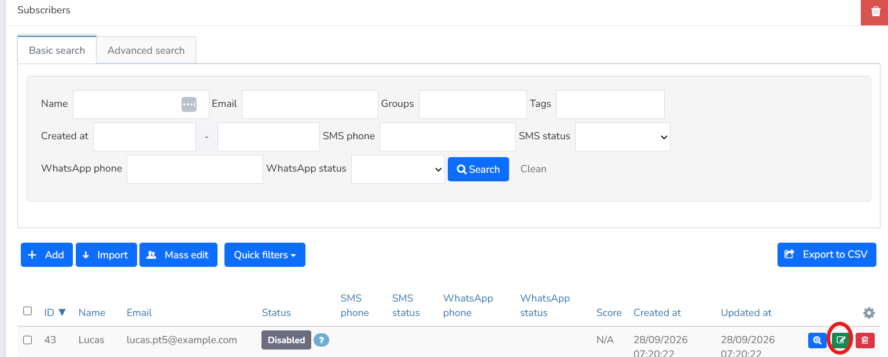Delete Lucas subscriber with red trash icon
Viewport: 888px width, 357px height.
(x=865, y=340)
